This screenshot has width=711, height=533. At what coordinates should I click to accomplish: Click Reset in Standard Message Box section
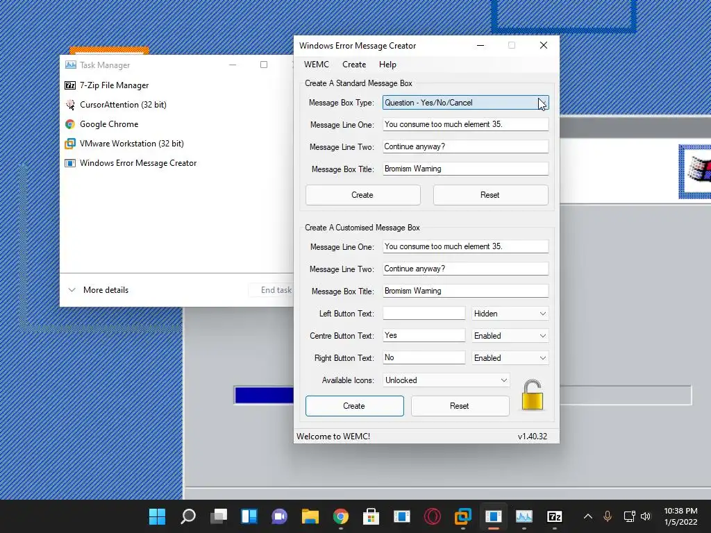(x=491, y=195)
